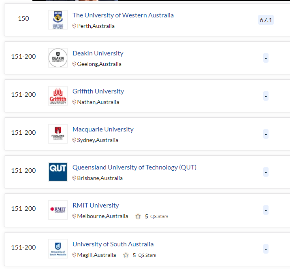Click score dash badge for University of South Australia

(x=266, y=249)
